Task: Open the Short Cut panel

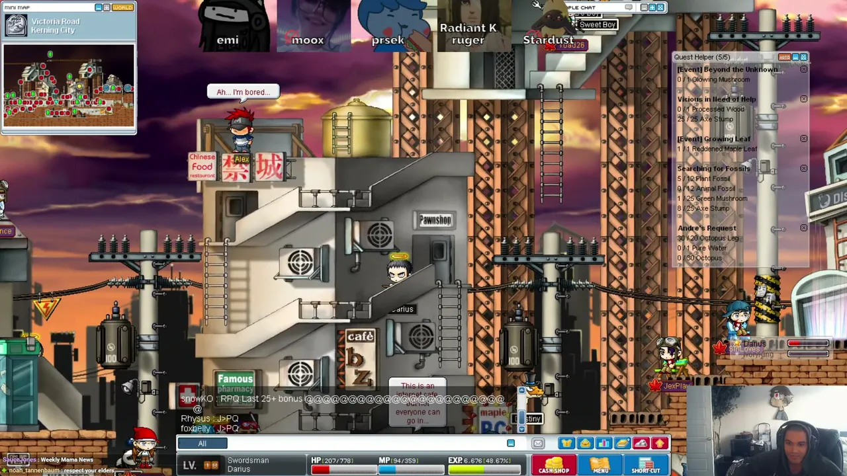Action: pyautogui.click(x=645, y=465)
